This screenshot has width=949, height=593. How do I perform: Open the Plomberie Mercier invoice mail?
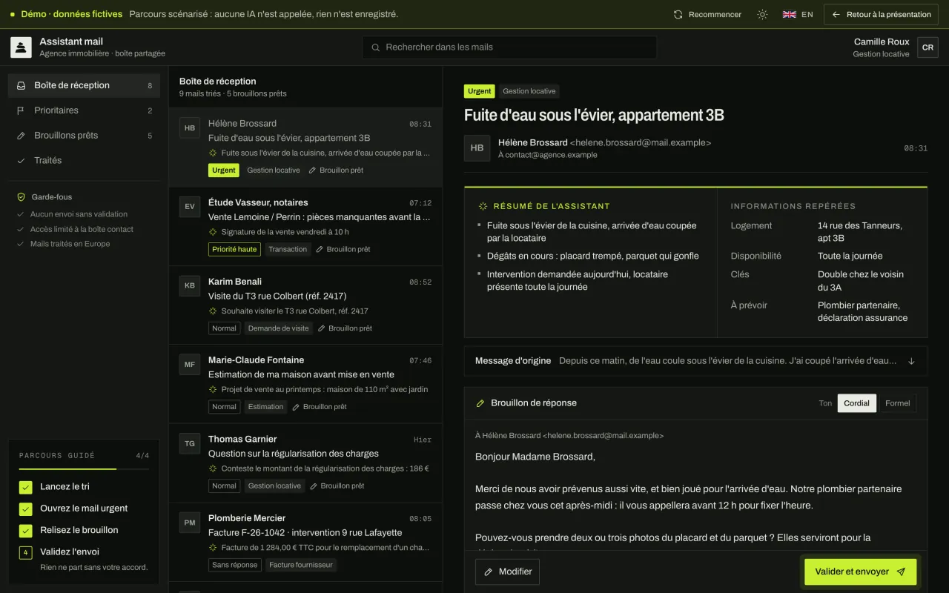(x=305, y=542)
